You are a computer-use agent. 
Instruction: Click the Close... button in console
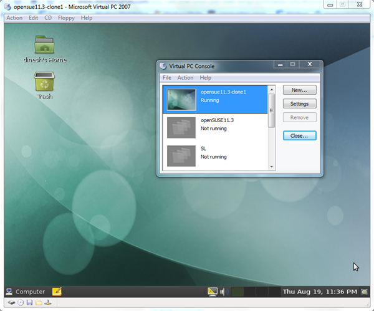pyautogui.click(x=300, y=135)
